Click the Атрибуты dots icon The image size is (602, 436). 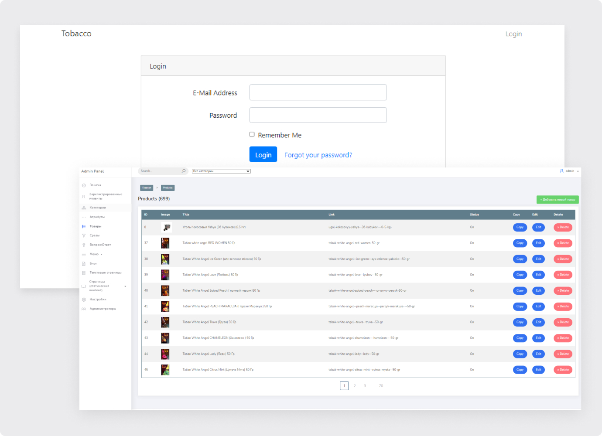pos(84,217)
